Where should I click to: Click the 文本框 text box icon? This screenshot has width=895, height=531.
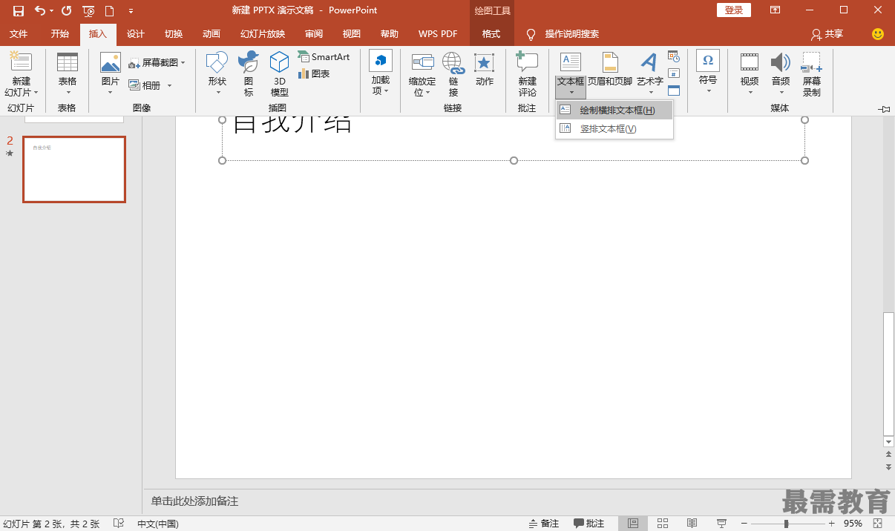pos(571,62)
